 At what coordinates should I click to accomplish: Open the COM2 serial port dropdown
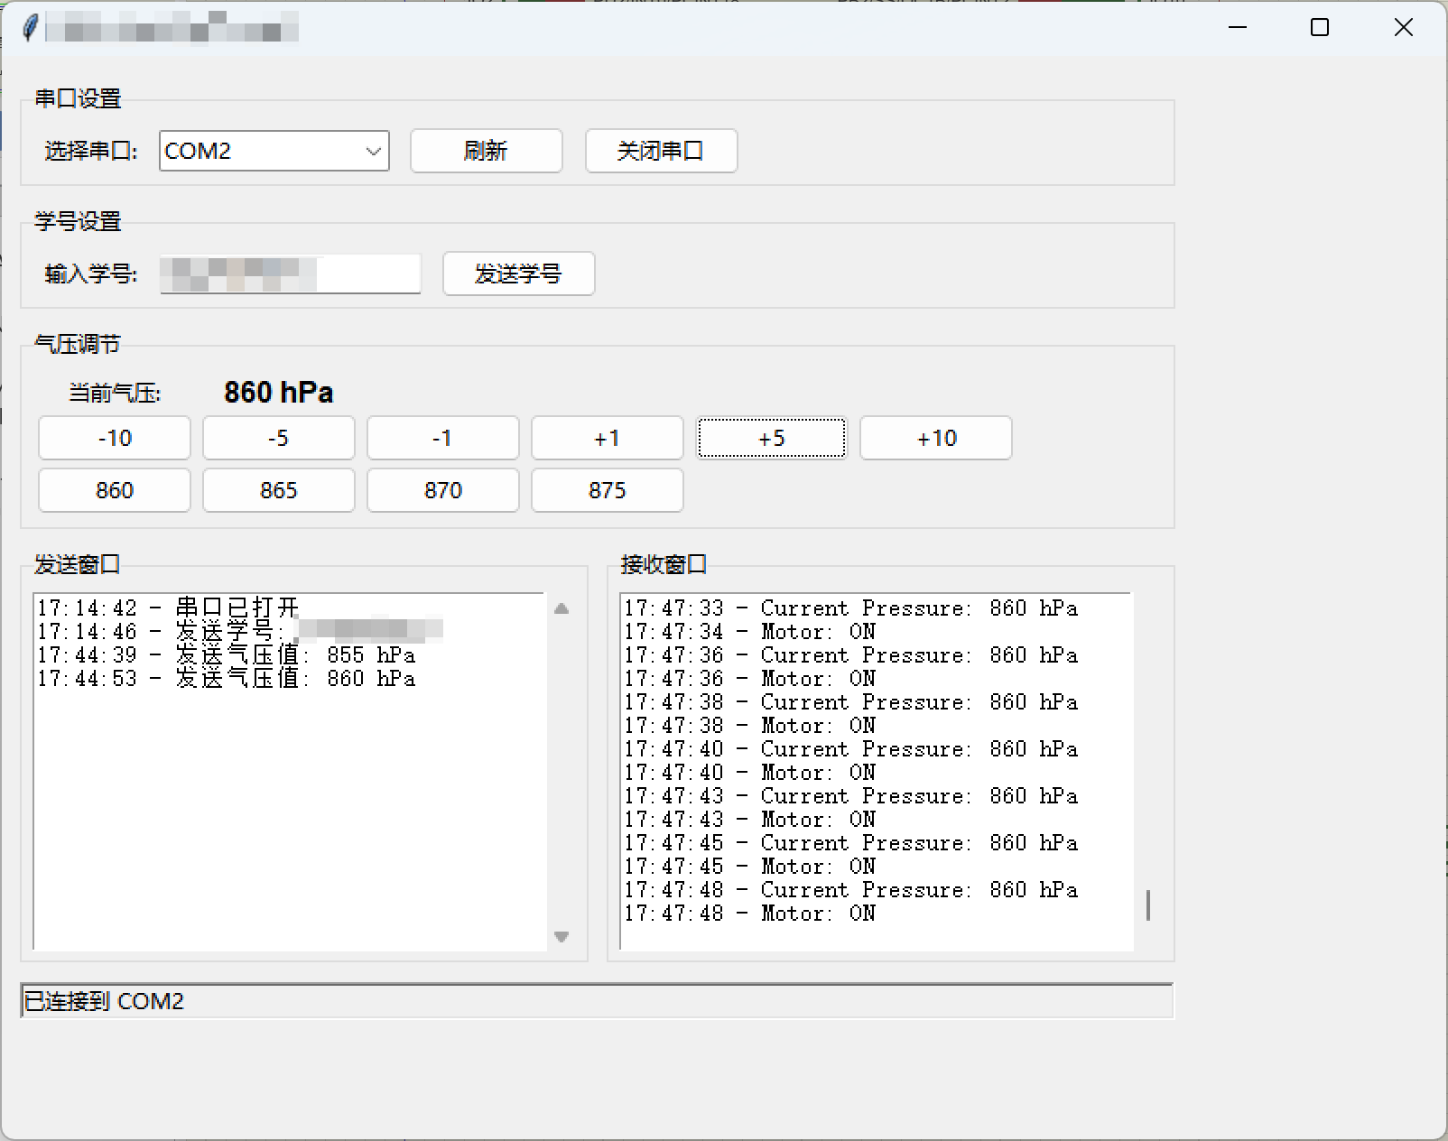pos(274,151)
